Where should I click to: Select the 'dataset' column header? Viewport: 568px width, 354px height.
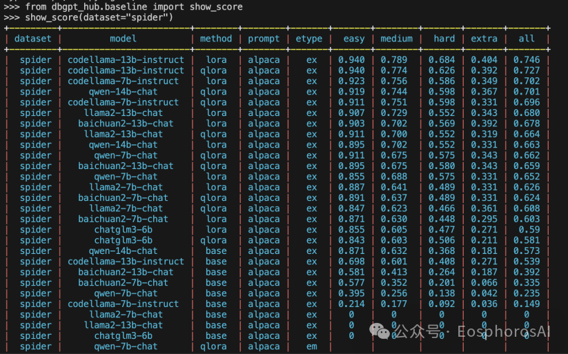(x=32, y=39)
